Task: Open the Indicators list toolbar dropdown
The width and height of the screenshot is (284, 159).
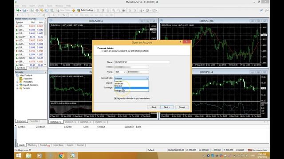Action: 142,10
